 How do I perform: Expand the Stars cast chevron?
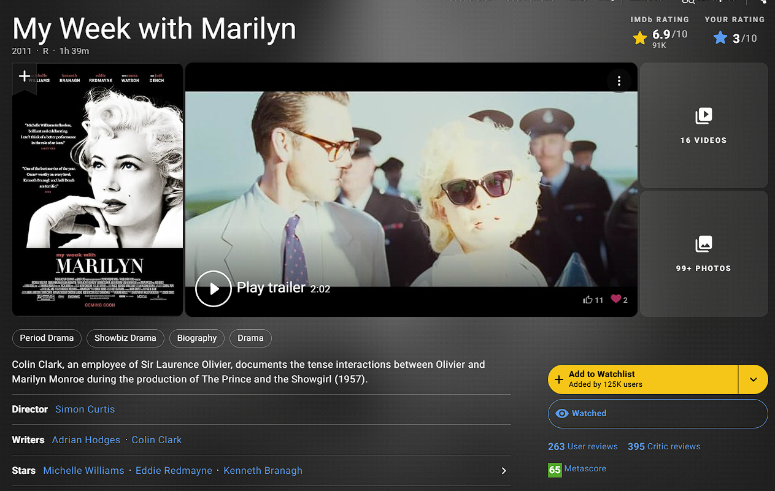(x=504, y=471)
